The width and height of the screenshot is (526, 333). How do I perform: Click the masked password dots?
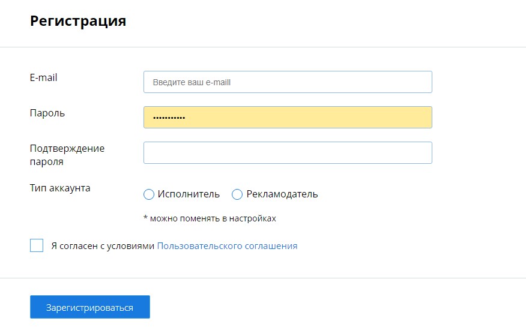tap(169, 118)
